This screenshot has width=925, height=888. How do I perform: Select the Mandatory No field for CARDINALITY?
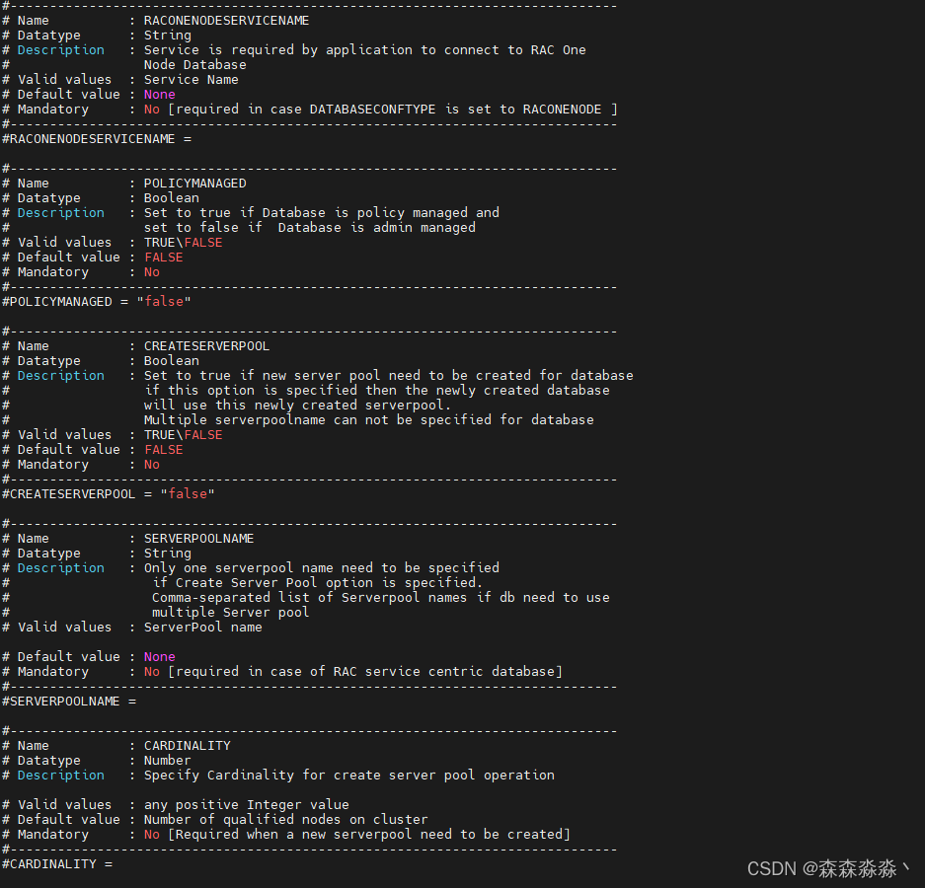(151, 834)
